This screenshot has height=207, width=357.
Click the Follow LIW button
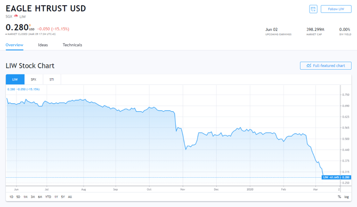pos(336,9)
